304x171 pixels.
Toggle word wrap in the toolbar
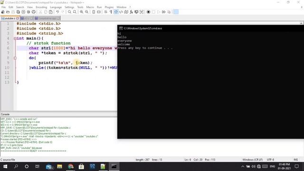pyautogui.click(x=105, y=12)
